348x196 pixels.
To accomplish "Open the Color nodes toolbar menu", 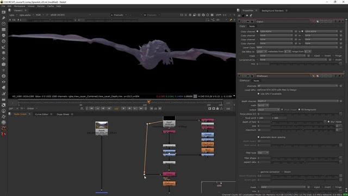I will (4, 35).
